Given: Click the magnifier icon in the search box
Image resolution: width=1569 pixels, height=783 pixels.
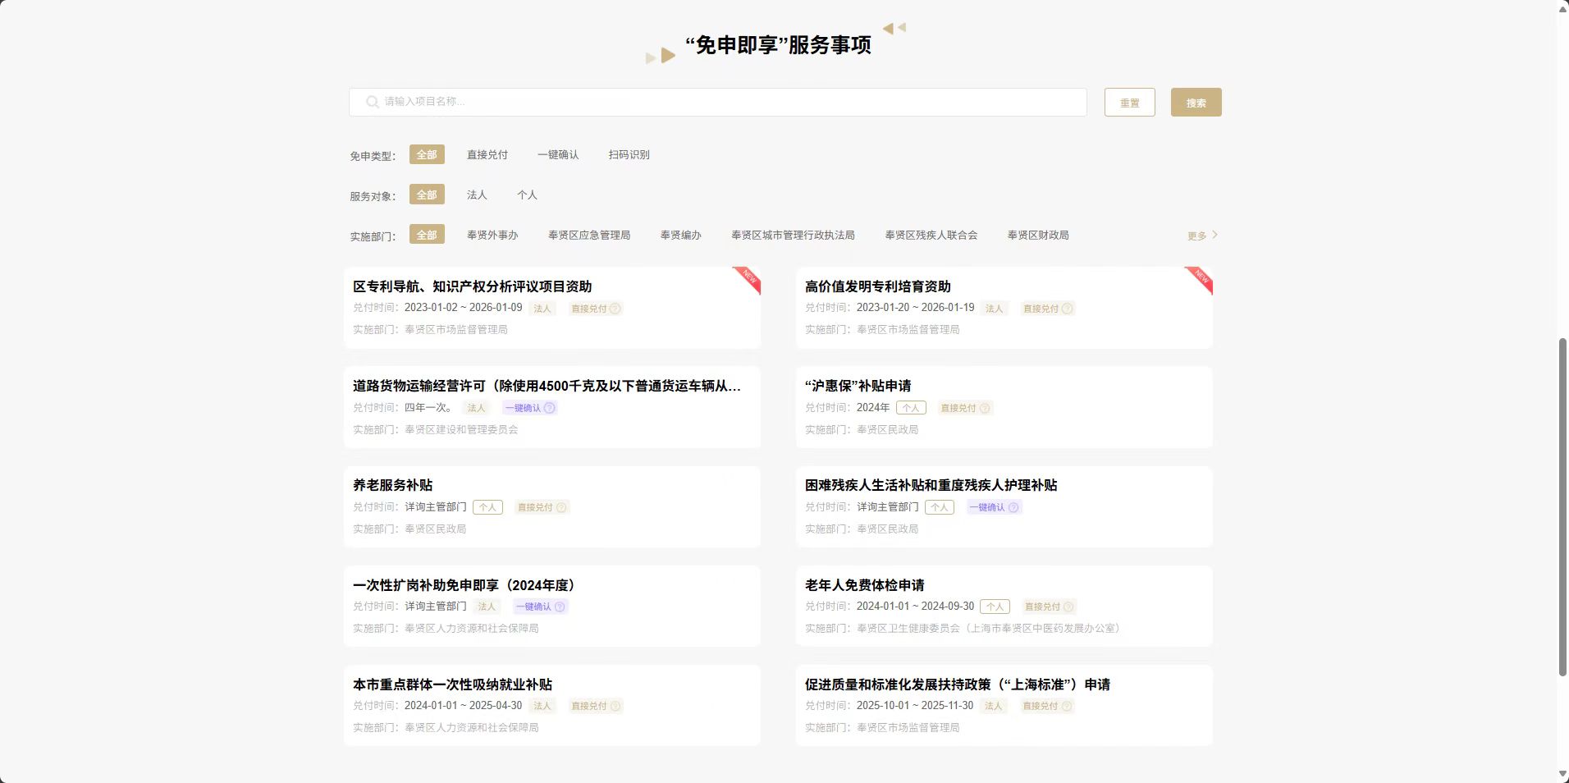Looking at the screenshot, I should (372, 102).
